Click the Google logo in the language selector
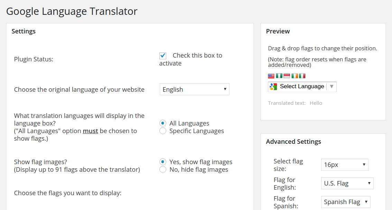 pyautogui.click(x=273, y=87)
